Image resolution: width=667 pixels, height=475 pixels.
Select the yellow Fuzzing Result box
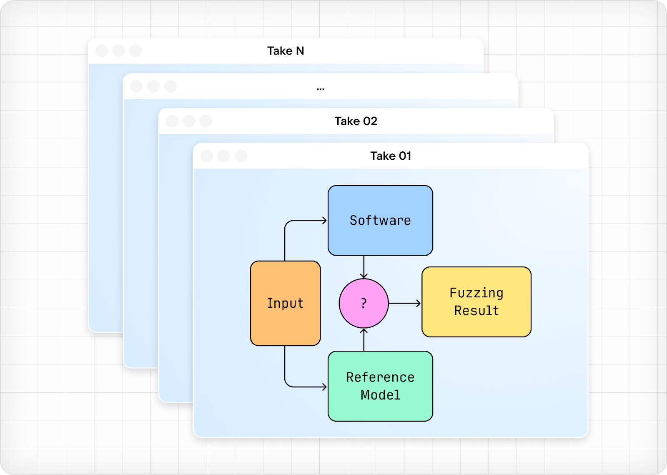click(x=476, y=302)
